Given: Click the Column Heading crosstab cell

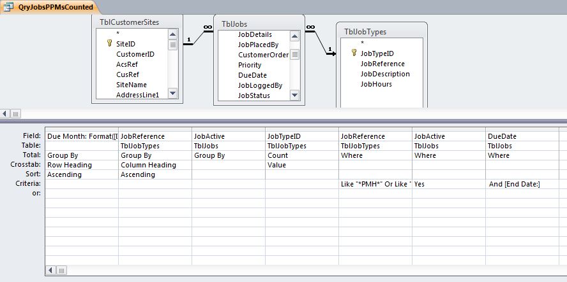Looking at the screenshot, I should pos(155,165).
